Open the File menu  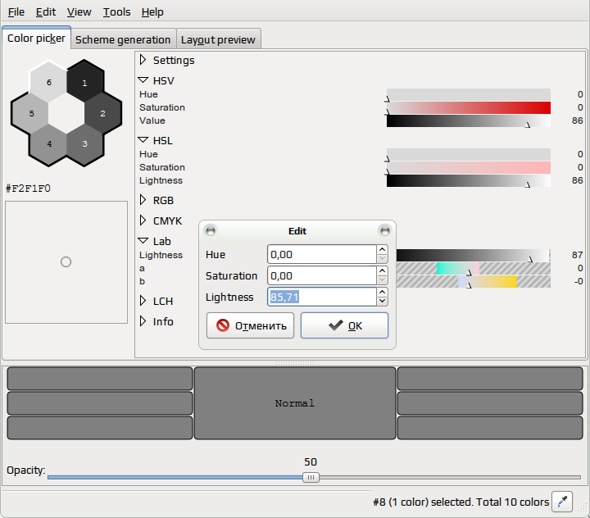pyautogui.click(x=16, y=12)
